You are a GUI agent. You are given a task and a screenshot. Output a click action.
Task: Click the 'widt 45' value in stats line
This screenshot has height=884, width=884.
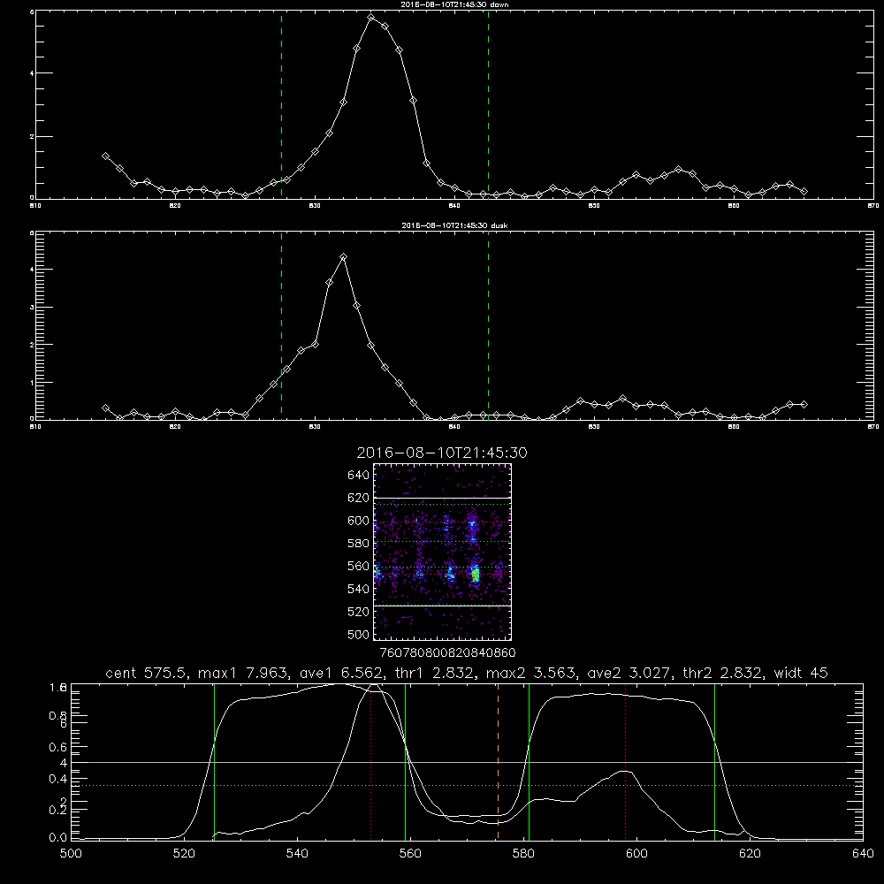801,673
